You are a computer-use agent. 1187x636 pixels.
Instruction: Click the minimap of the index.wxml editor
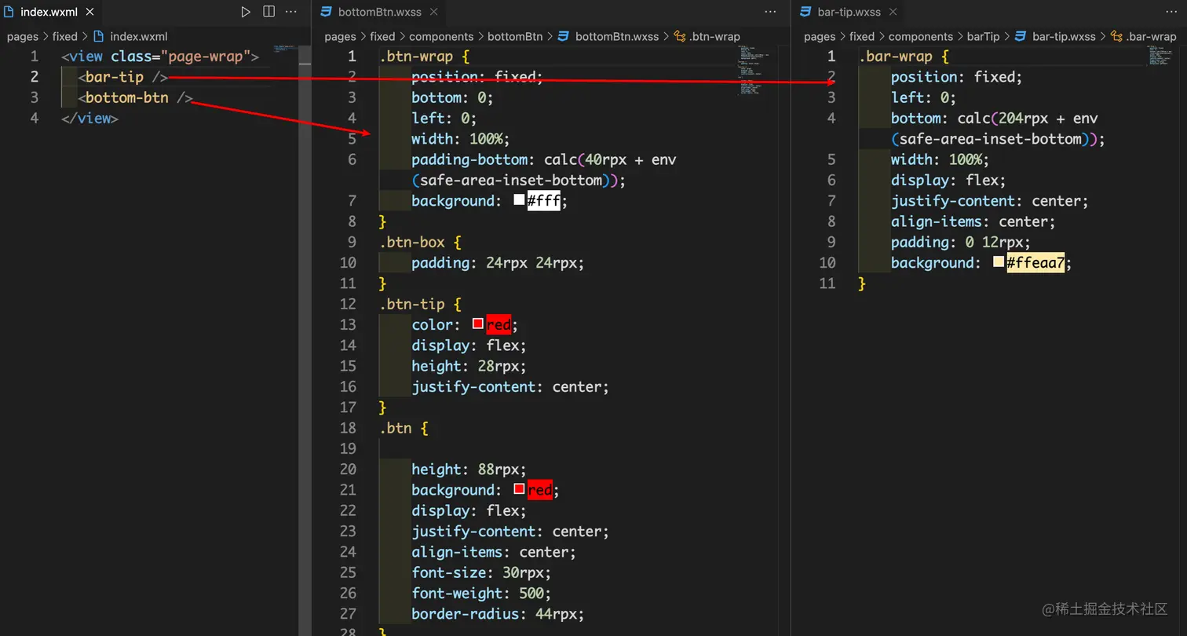pos(286,49)
